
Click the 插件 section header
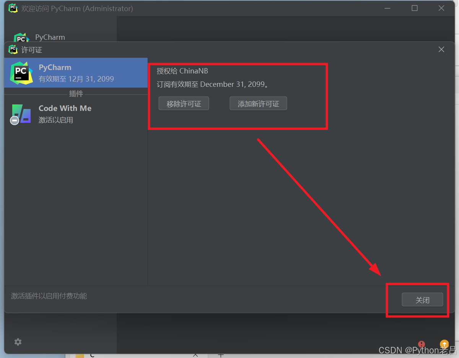pyautogui.click(x=76, y=94)
